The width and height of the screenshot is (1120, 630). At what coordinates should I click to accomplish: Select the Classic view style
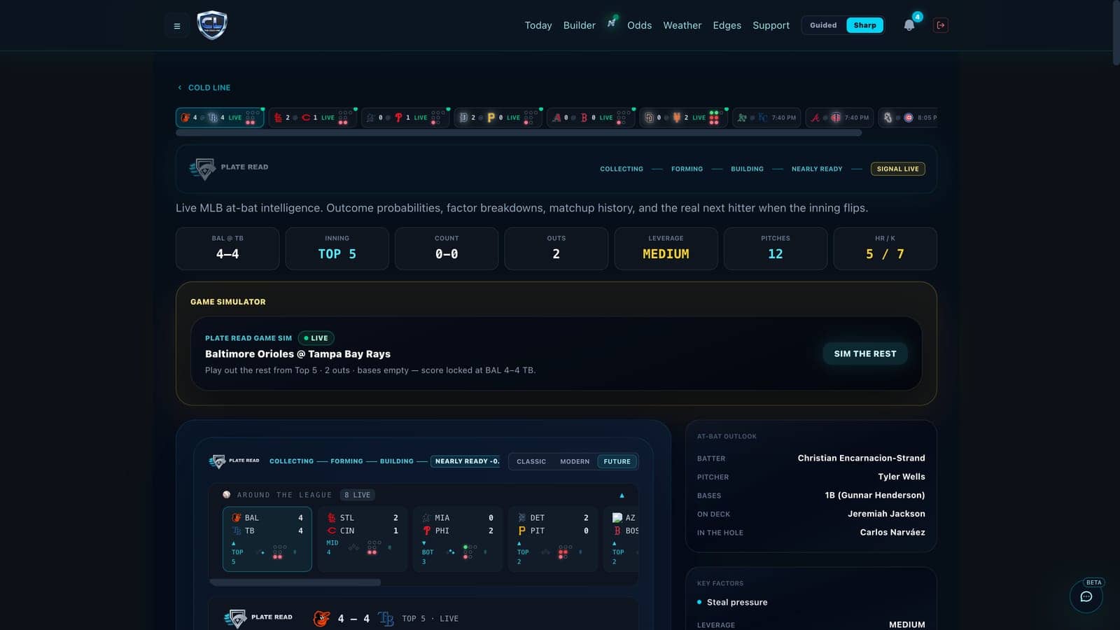pos(531,461)
